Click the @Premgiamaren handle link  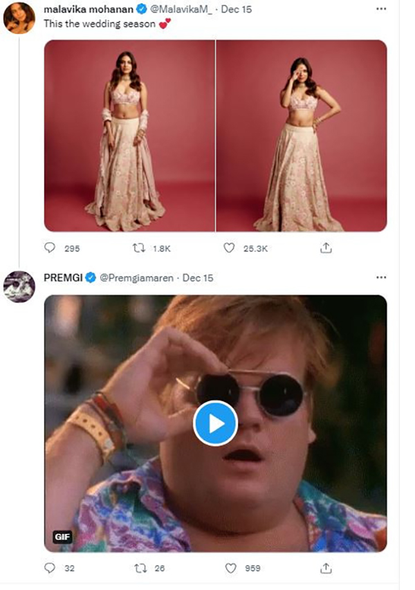(137, 278)
